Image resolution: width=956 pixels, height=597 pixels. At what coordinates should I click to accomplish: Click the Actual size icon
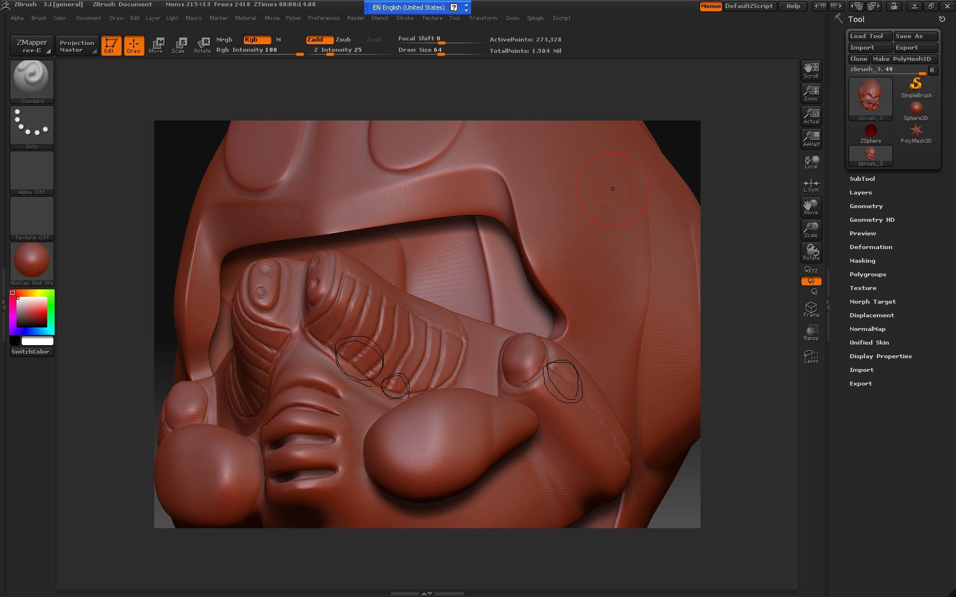click(x=811, y=115)
